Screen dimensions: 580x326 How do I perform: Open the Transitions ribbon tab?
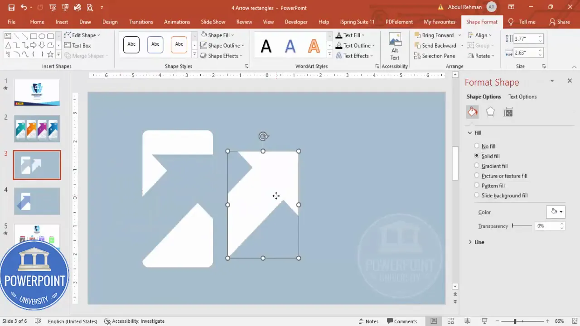(141, 22)
